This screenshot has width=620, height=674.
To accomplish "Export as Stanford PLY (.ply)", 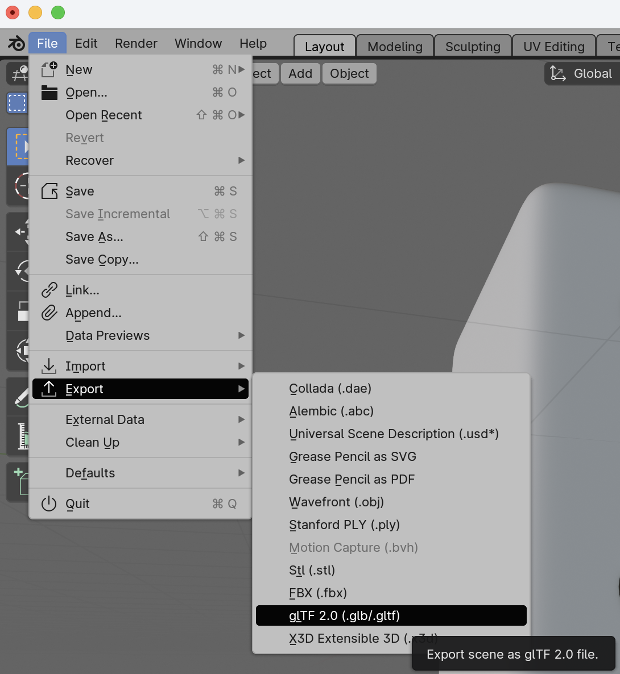I will (x=391, y=525).
